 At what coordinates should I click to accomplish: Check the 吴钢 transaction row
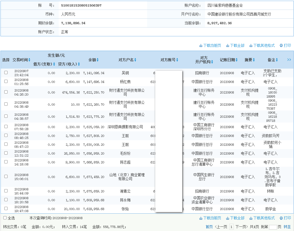[6, 73]
